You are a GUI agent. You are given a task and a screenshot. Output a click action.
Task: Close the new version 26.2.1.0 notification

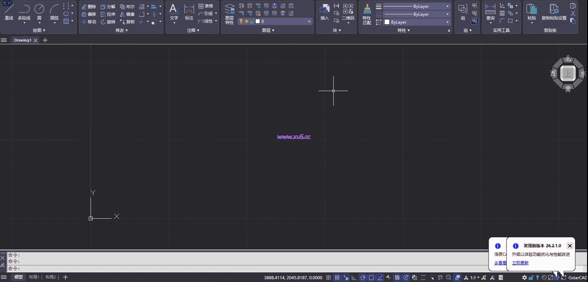pos(570,246)
